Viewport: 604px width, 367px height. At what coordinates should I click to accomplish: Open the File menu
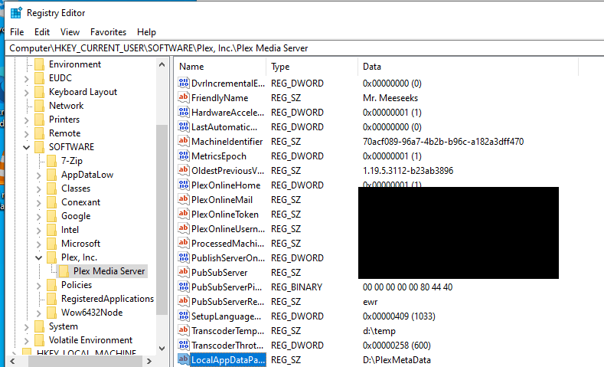[x=17, y=32]
